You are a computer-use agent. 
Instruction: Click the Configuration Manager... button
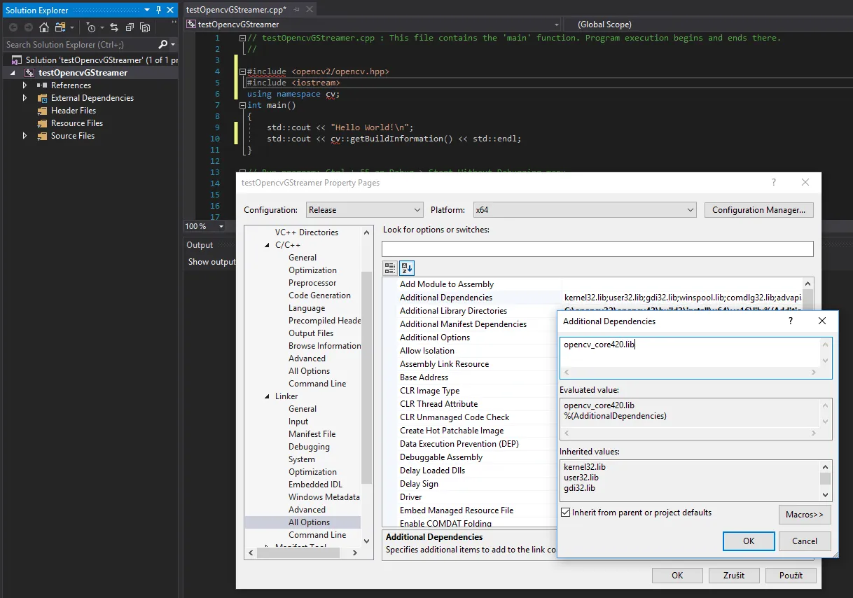click(758, 210)
